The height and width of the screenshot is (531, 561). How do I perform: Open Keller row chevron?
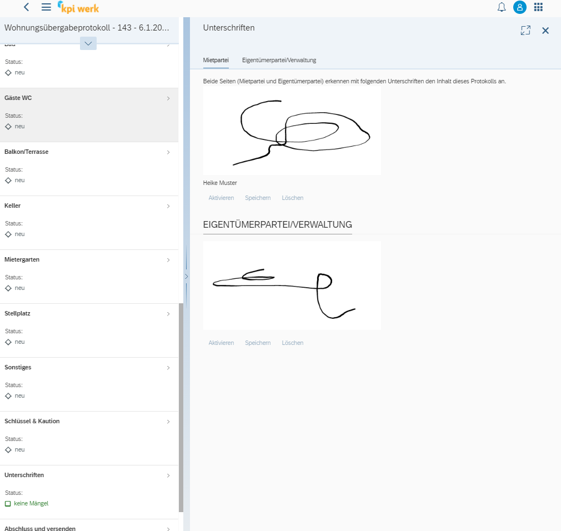point(168,207)
